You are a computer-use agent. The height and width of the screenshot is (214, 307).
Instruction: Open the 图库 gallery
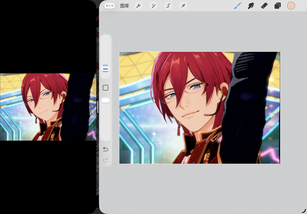pos(124,6)
